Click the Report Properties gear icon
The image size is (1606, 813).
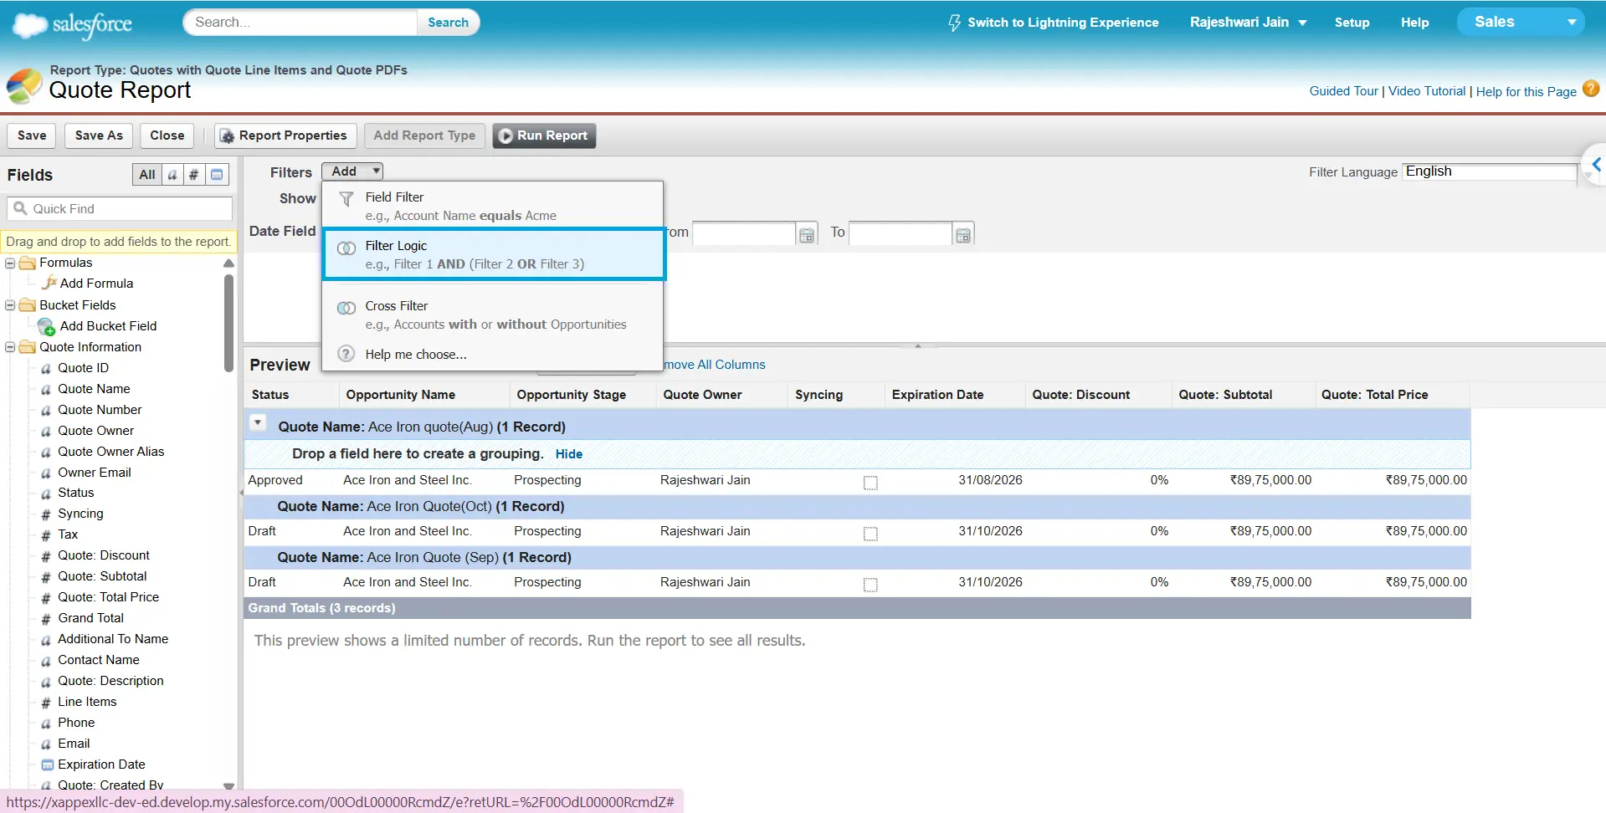[x=227, y=135]
